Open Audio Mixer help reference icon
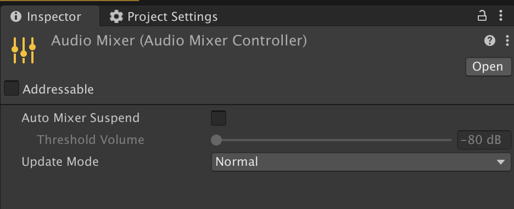This screenshot has width=514, height=209. click(490, 41)
